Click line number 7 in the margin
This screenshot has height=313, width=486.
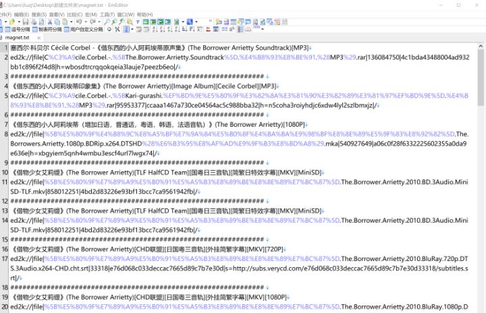click(x=6, y=124)
